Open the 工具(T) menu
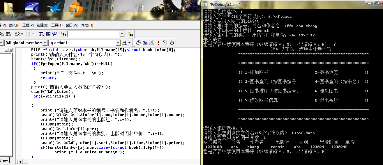Image resolution: width=383 pixels, height=165 pixels. click(57, 25)
